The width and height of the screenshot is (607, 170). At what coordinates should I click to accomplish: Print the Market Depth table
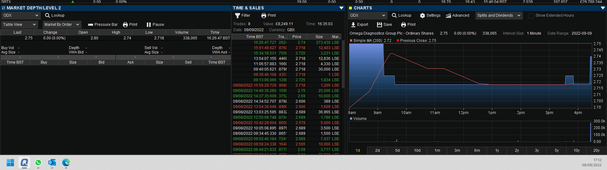130,25
